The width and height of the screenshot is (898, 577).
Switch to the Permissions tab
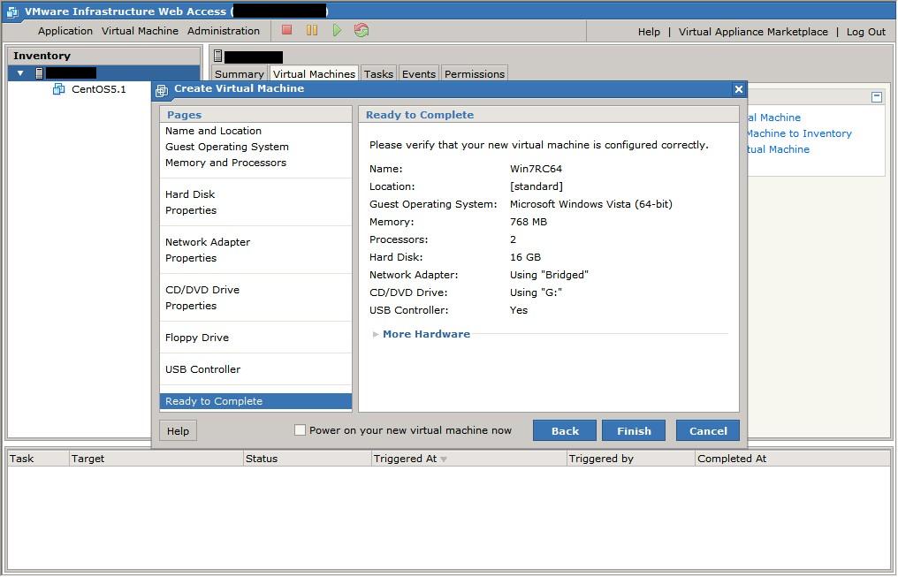(x=475, y=74)
